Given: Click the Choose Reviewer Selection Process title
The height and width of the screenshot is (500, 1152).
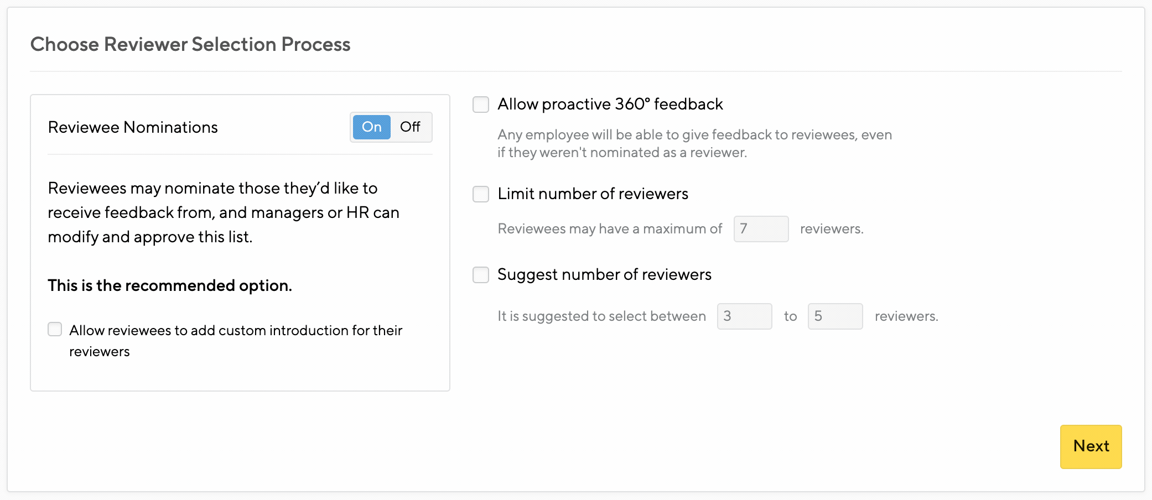Looking at the screenshot, I should pyautogui.click(x=190, y=44).
